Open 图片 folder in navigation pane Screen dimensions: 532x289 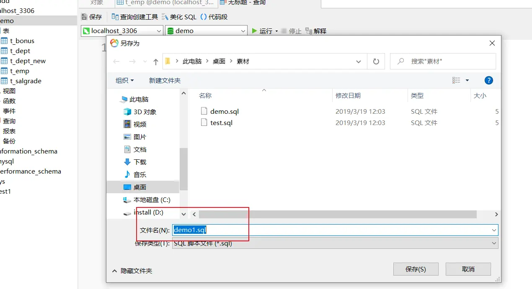click(x=140, y=137)
